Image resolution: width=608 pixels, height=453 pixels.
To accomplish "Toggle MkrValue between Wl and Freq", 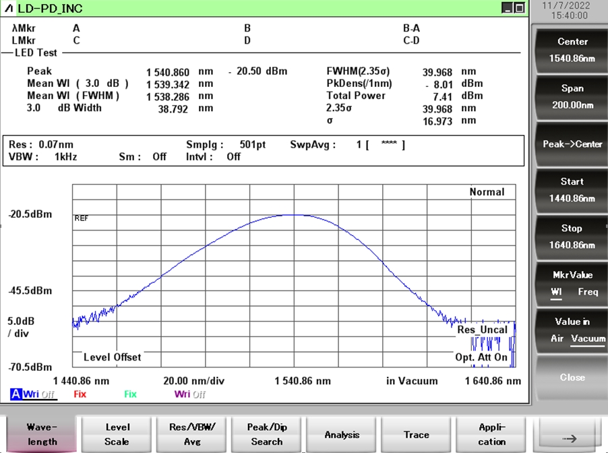I will click(x=572, y=283).
